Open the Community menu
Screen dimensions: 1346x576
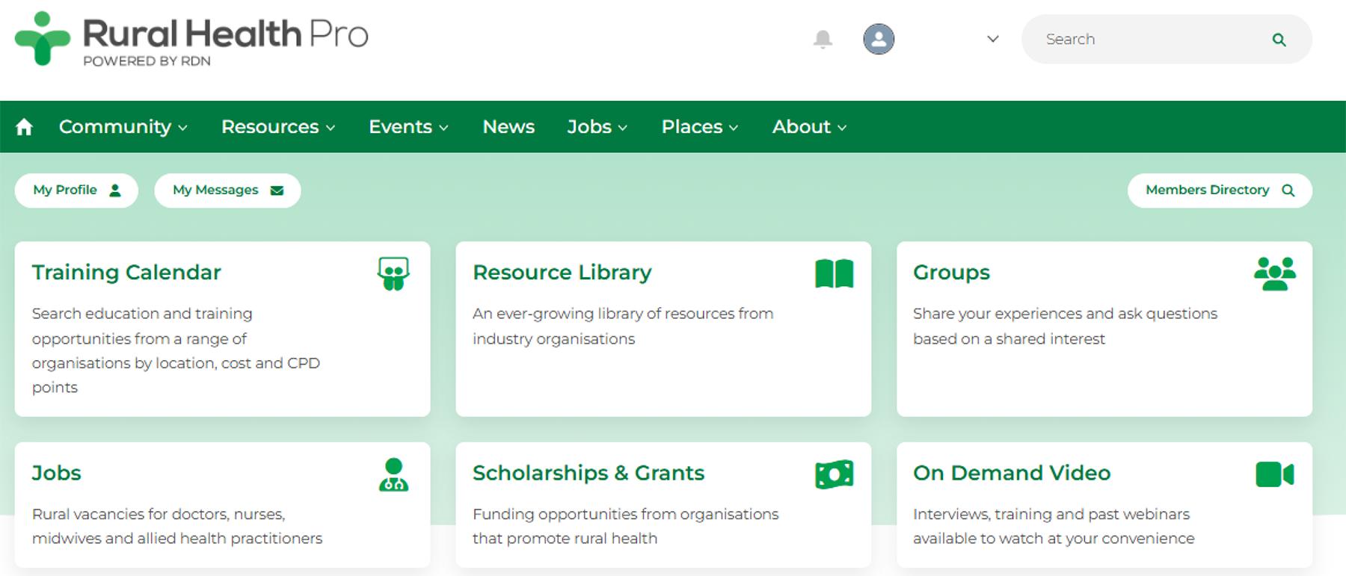tap(115, 127)
